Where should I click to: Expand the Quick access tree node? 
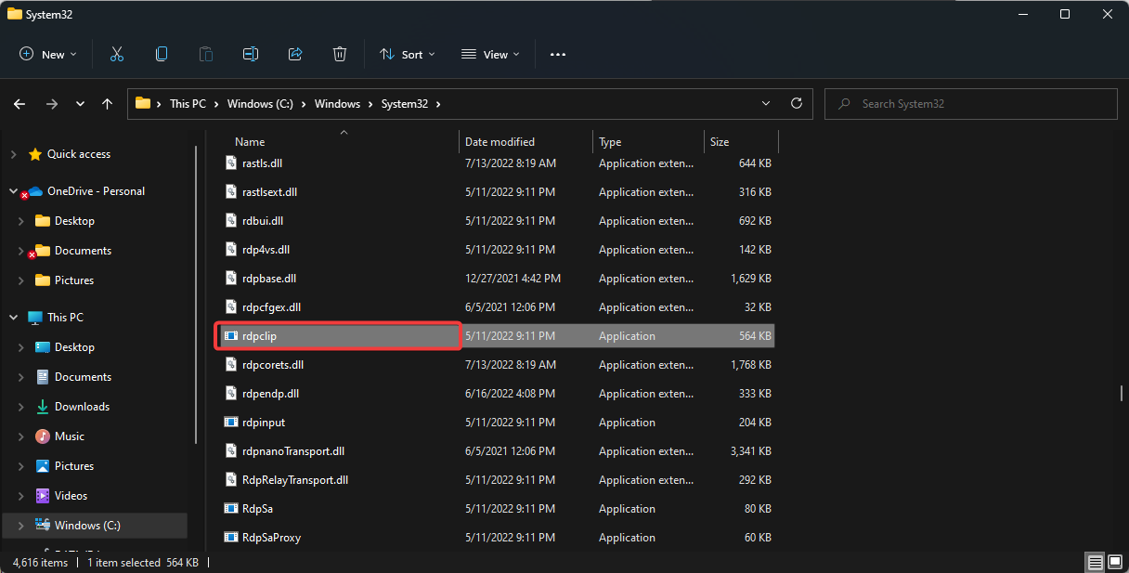(x=14, y=154)
